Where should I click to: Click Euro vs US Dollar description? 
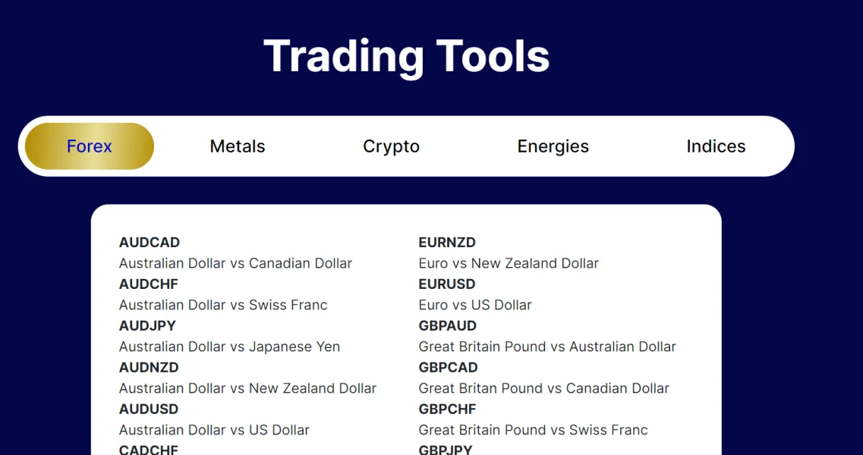click(x=475, y=305)
